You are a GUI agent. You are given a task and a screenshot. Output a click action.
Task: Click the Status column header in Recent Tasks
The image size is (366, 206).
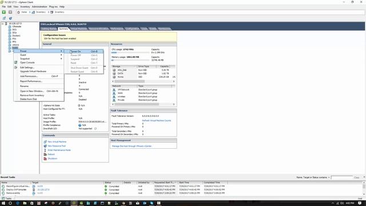tap(113, 183)
